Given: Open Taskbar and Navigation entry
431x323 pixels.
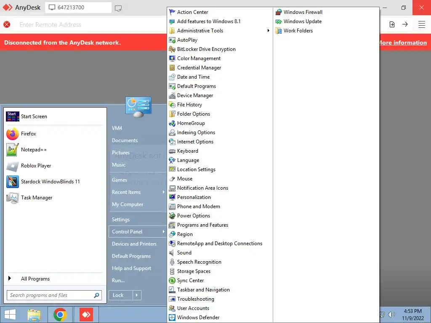Looking at the screenshot, I should 203,290.
